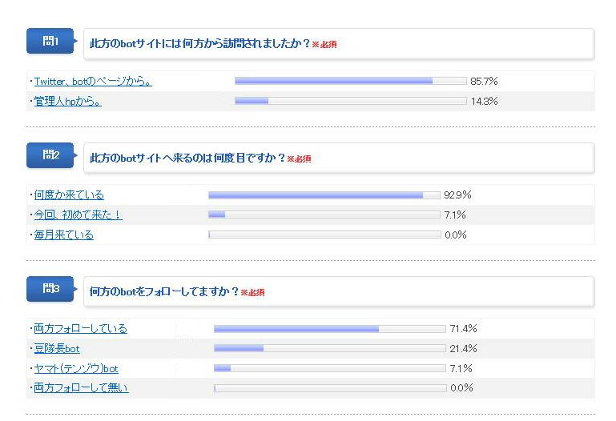Open the '毎月来ている' answer link
This screenshot has height=421, width=616.
(63, 235)
